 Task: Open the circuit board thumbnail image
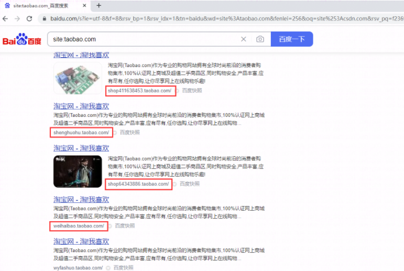pos(78,78)
